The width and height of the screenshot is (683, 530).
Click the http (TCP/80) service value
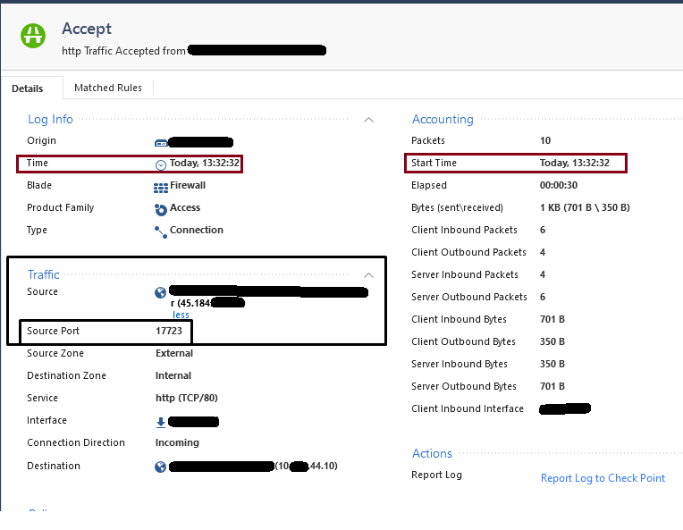coord(186,399)
